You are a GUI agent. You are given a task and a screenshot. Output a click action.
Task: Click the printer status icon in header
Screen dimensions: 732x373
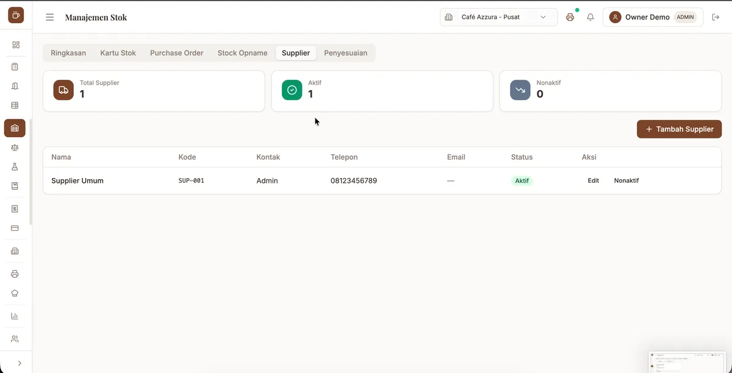570,17
